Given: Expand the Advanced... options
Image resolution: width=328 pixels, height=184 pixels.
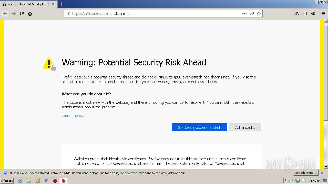Looking at the screenshot, I should click(x=245, y=127).
